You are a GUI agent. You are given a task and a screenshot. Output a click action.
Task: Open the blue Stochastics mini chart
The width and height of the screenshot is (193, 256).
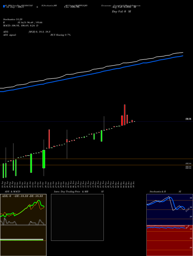169,209
